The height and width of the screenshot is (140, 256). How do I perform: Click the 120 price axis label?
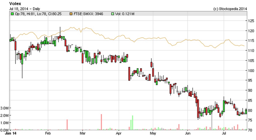click(251, 31)
